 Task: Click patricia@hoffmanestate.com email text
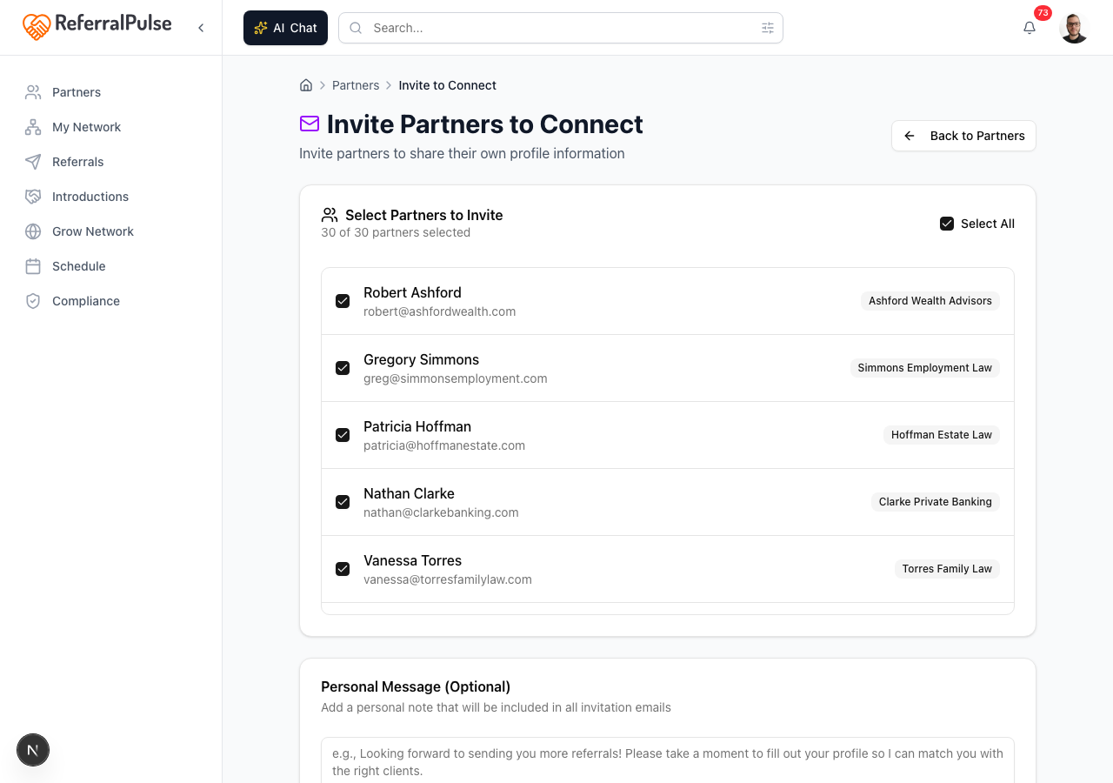(444, 445)
